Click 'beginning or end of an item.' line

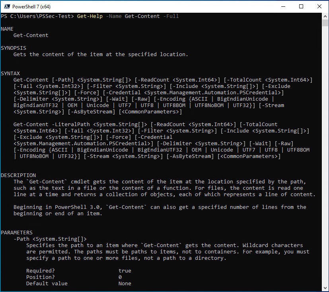click(58, 213)
